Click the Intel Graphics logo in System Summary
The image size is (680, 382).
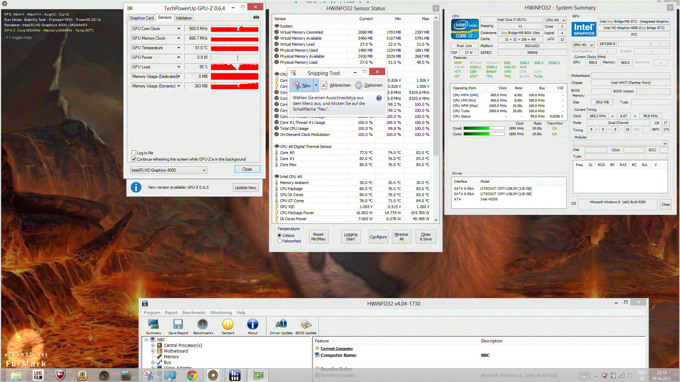pos(584,29)
